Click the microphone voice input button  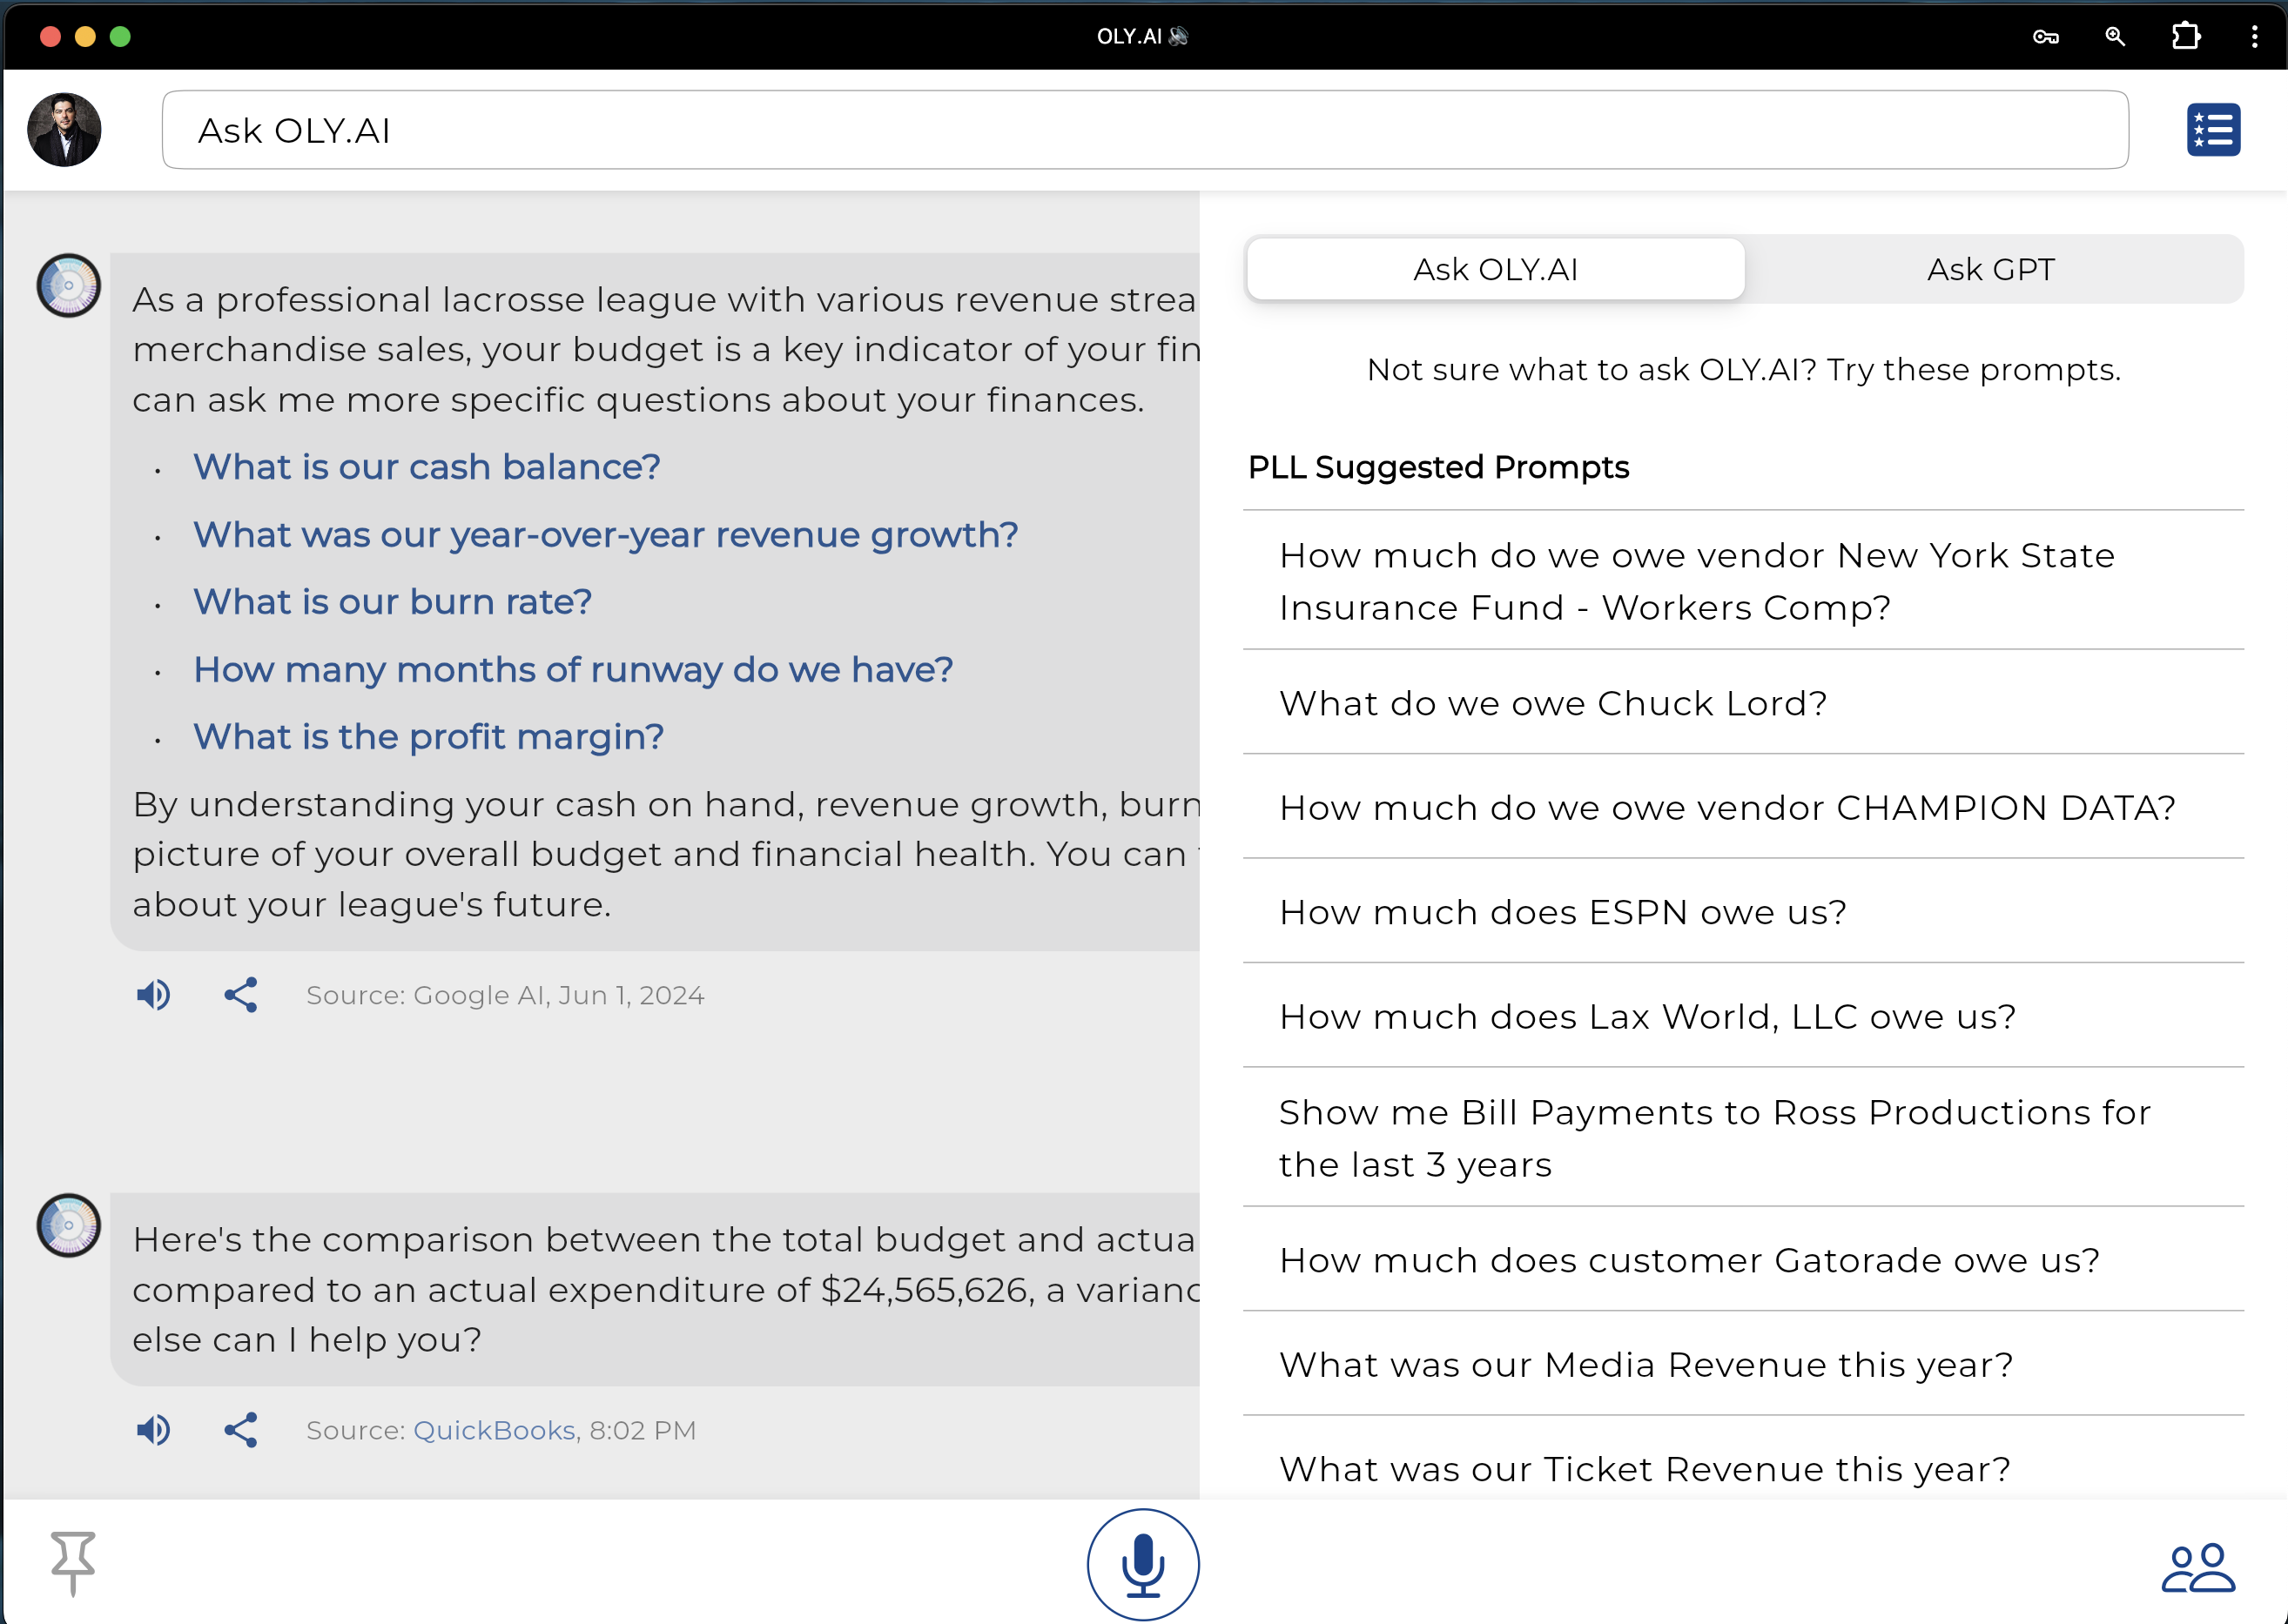tap(1142, 1564)
